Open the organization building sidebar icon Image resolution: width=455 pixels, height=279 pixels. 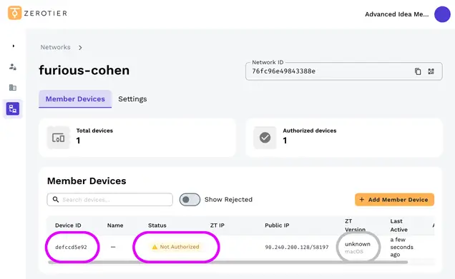13,87
